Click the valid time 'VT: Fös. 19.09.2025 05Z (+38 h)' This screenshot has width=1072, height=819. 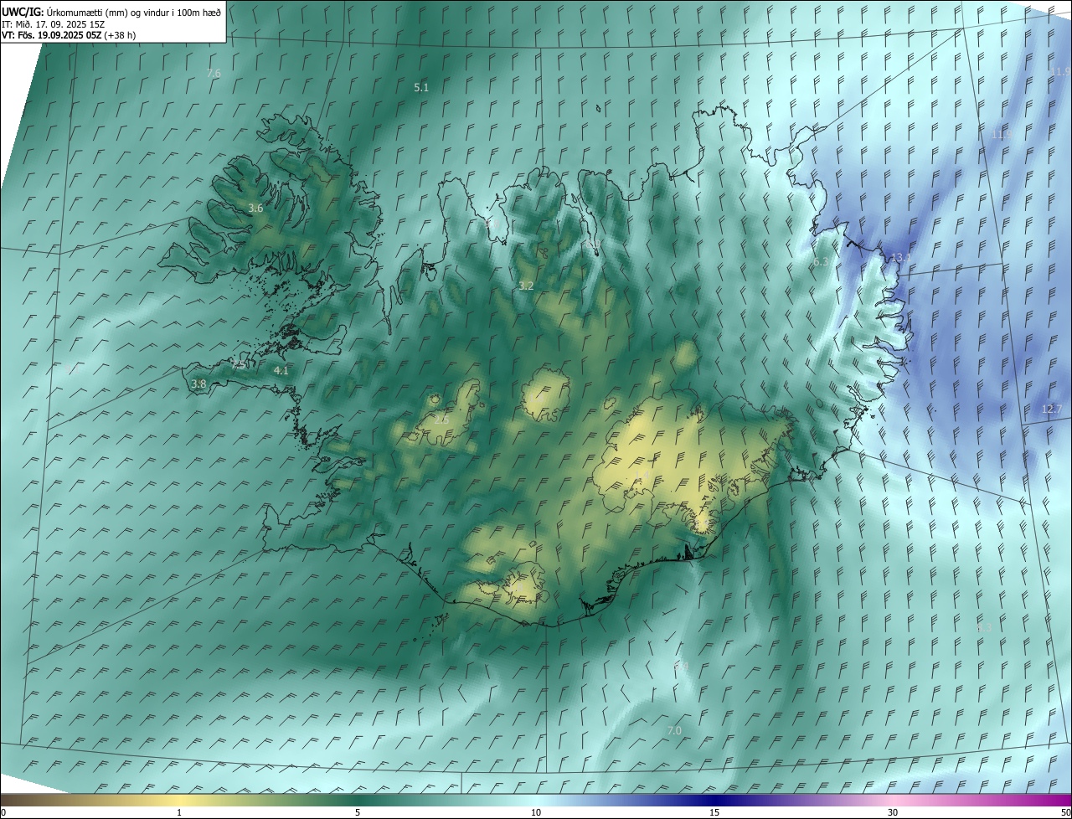click(69, 35)
